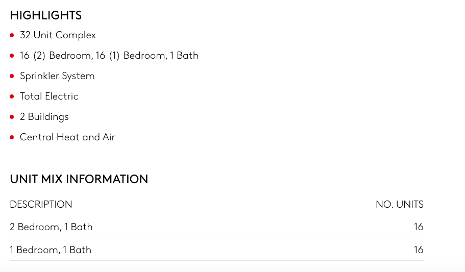Select the "2 Bedroom, 1 Bath" row description
The image size is (465, 272).
(x=51, y=227)
